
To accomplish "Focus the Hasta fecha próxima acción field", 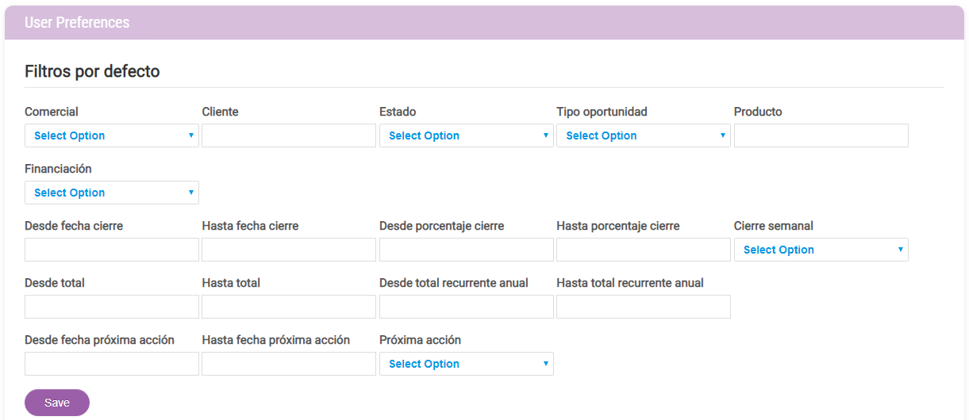I will [289, 364].
